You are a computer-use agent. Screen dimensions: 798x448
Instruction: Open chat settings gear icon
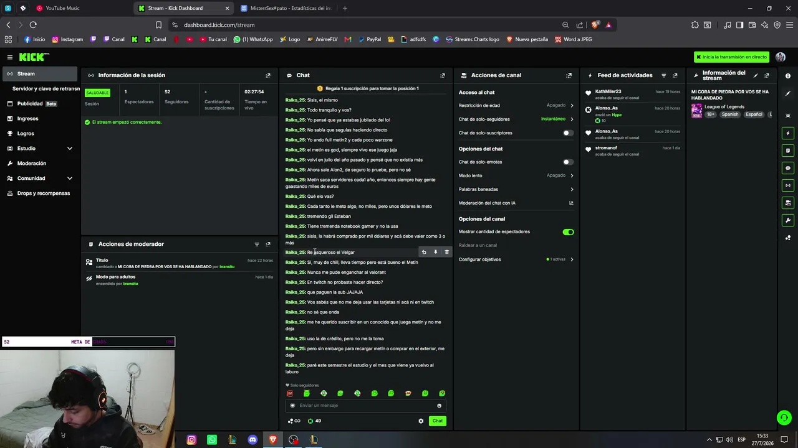click(x=421, y=421)
